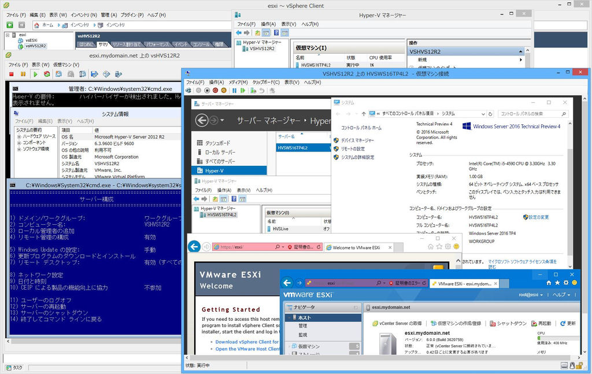Click the orange save-state button in VM connection toolbar
The image size is (592, 374).
[x=224, y=91]
